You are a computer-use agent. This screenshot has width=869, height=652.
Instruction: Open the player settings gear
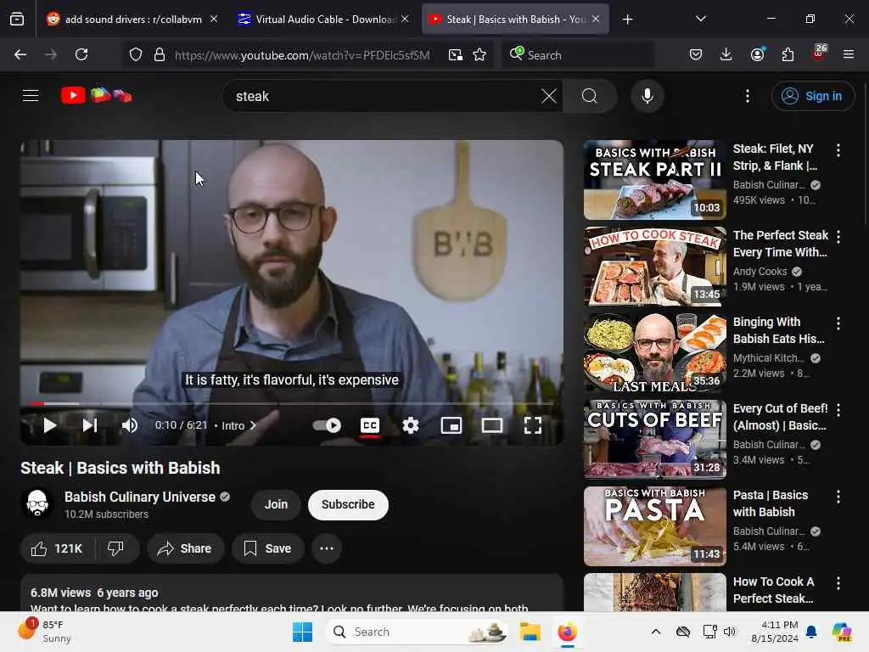click(411, 425)
